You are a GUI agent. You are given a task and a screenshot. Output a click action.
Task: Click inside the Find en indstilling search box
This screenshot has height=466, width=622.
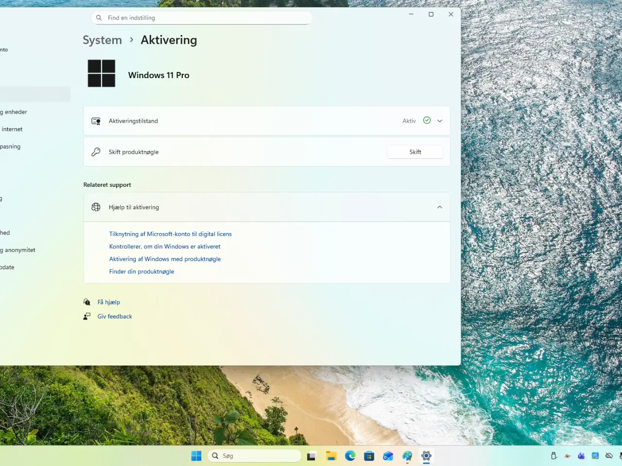(201, 17)
